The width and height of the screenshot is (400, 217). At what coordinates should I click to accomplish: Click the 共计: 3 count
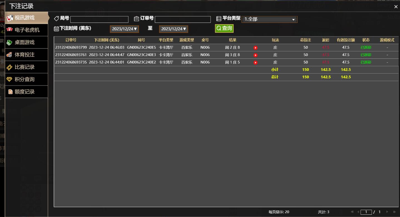[x=324, y=212]
